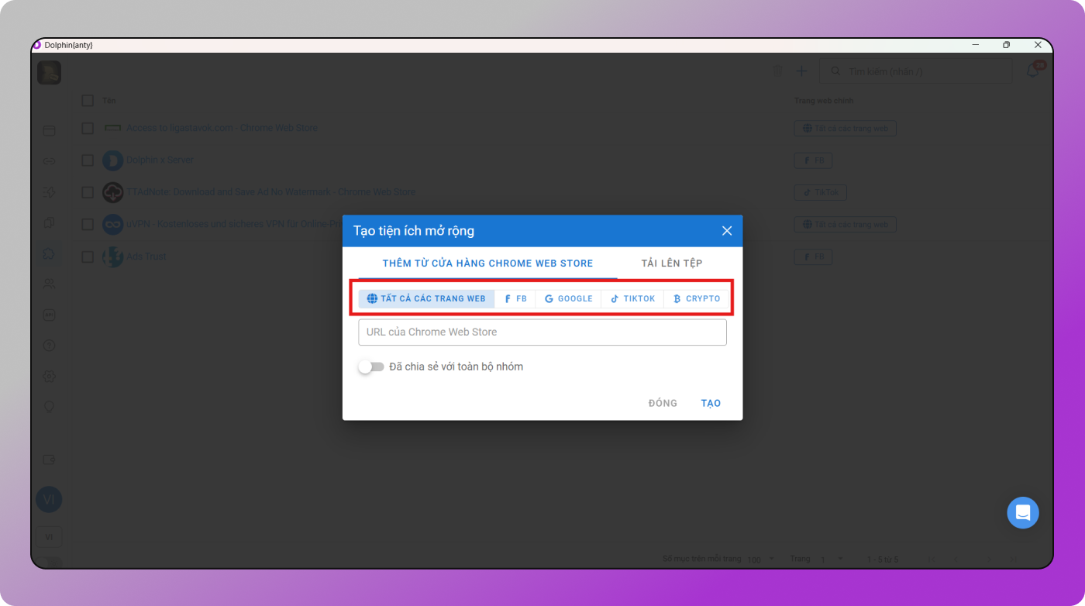Switch to the Tải lên tệp tab
This screenshot has height=606, width=1085.
671,263
